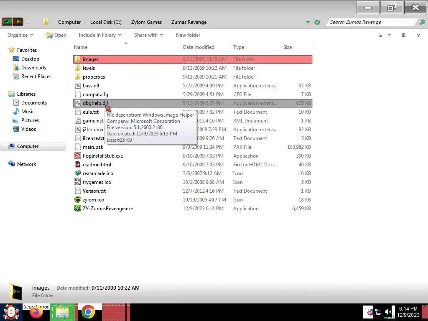428x321 pixels.
Task: Open File Explorer from the taskbar
Action: [x=62, y=313]
